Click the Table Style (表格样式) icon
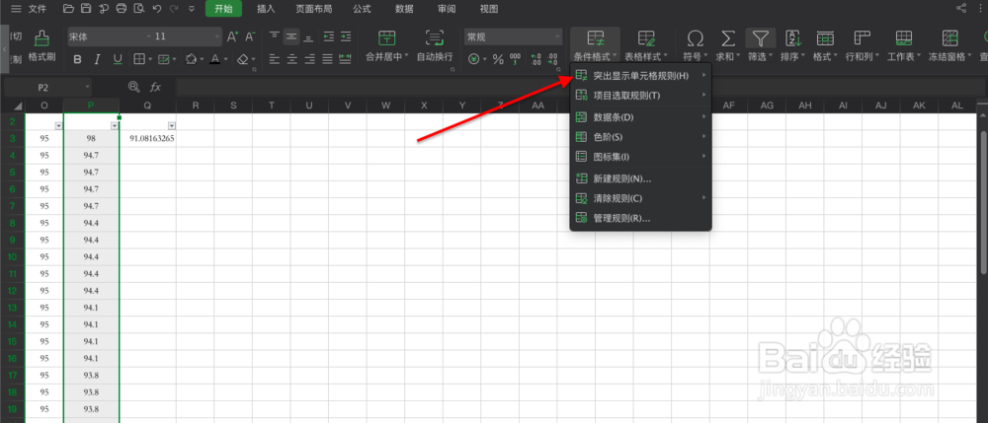 pos(646,38)
